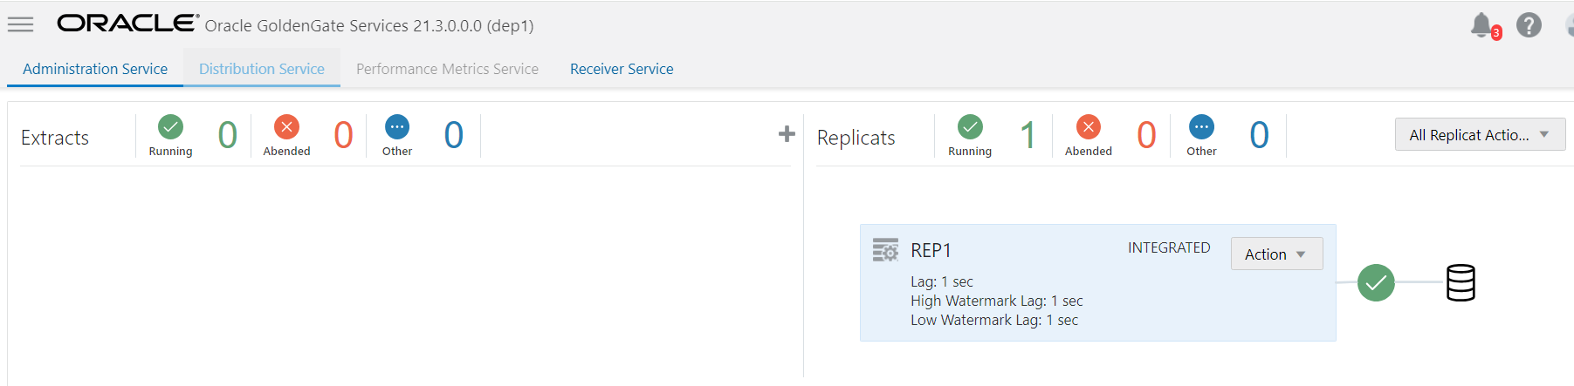This screenshot has height=386, width=1574.
Task: Click Extracts Running green check icon
Action: point(170,127)
